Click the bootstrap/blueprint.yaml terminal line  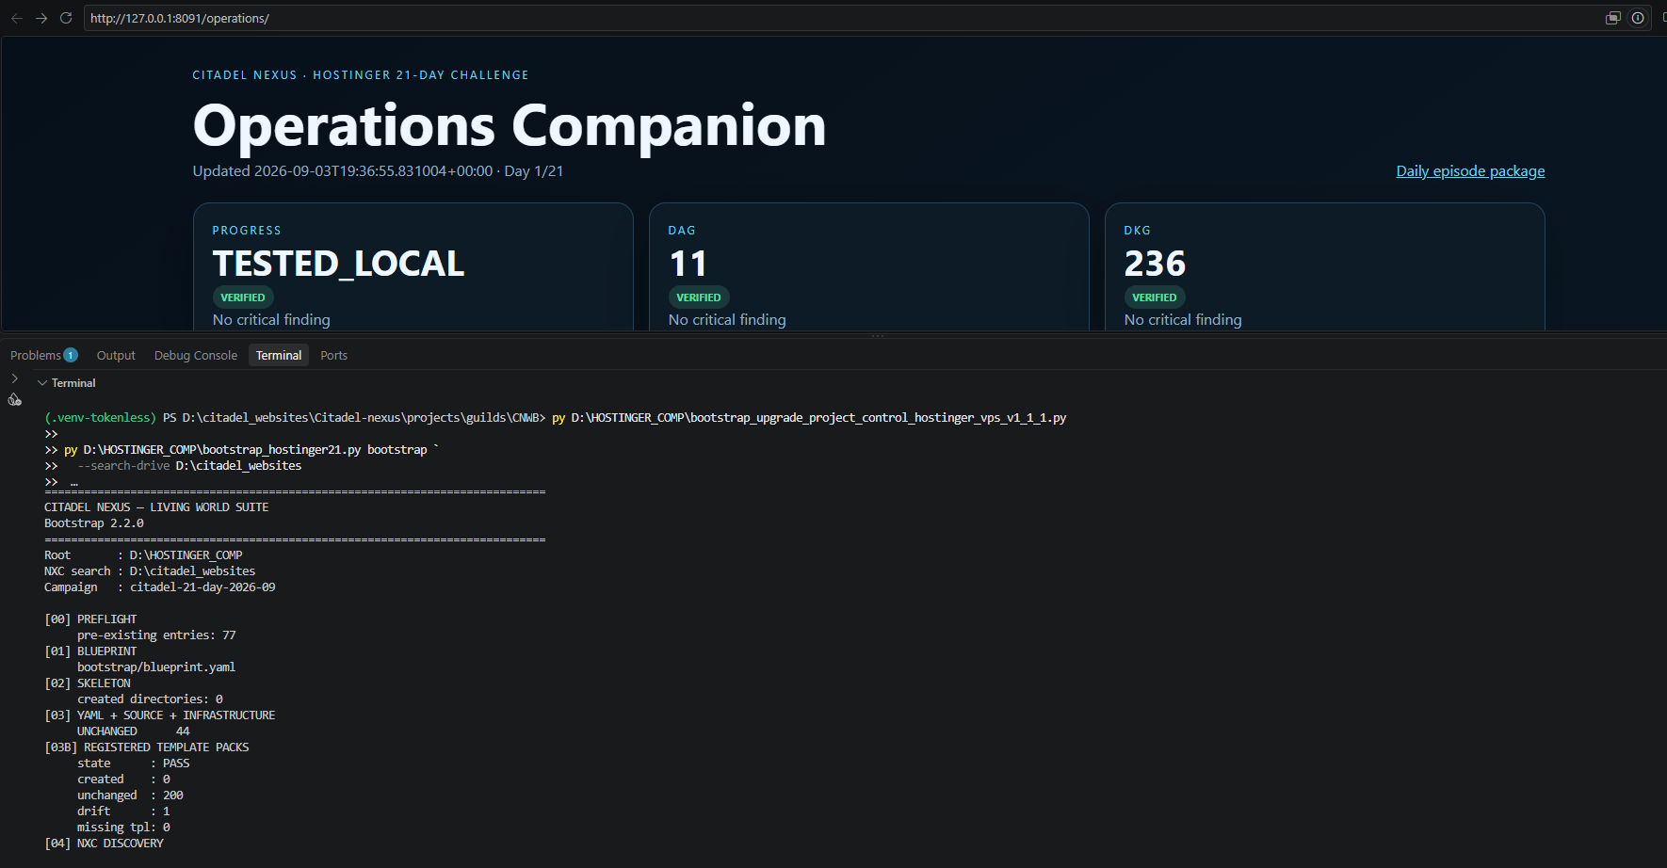156,667
